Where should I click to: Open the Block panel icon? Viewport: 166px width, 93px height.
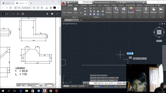click(123, 10)
